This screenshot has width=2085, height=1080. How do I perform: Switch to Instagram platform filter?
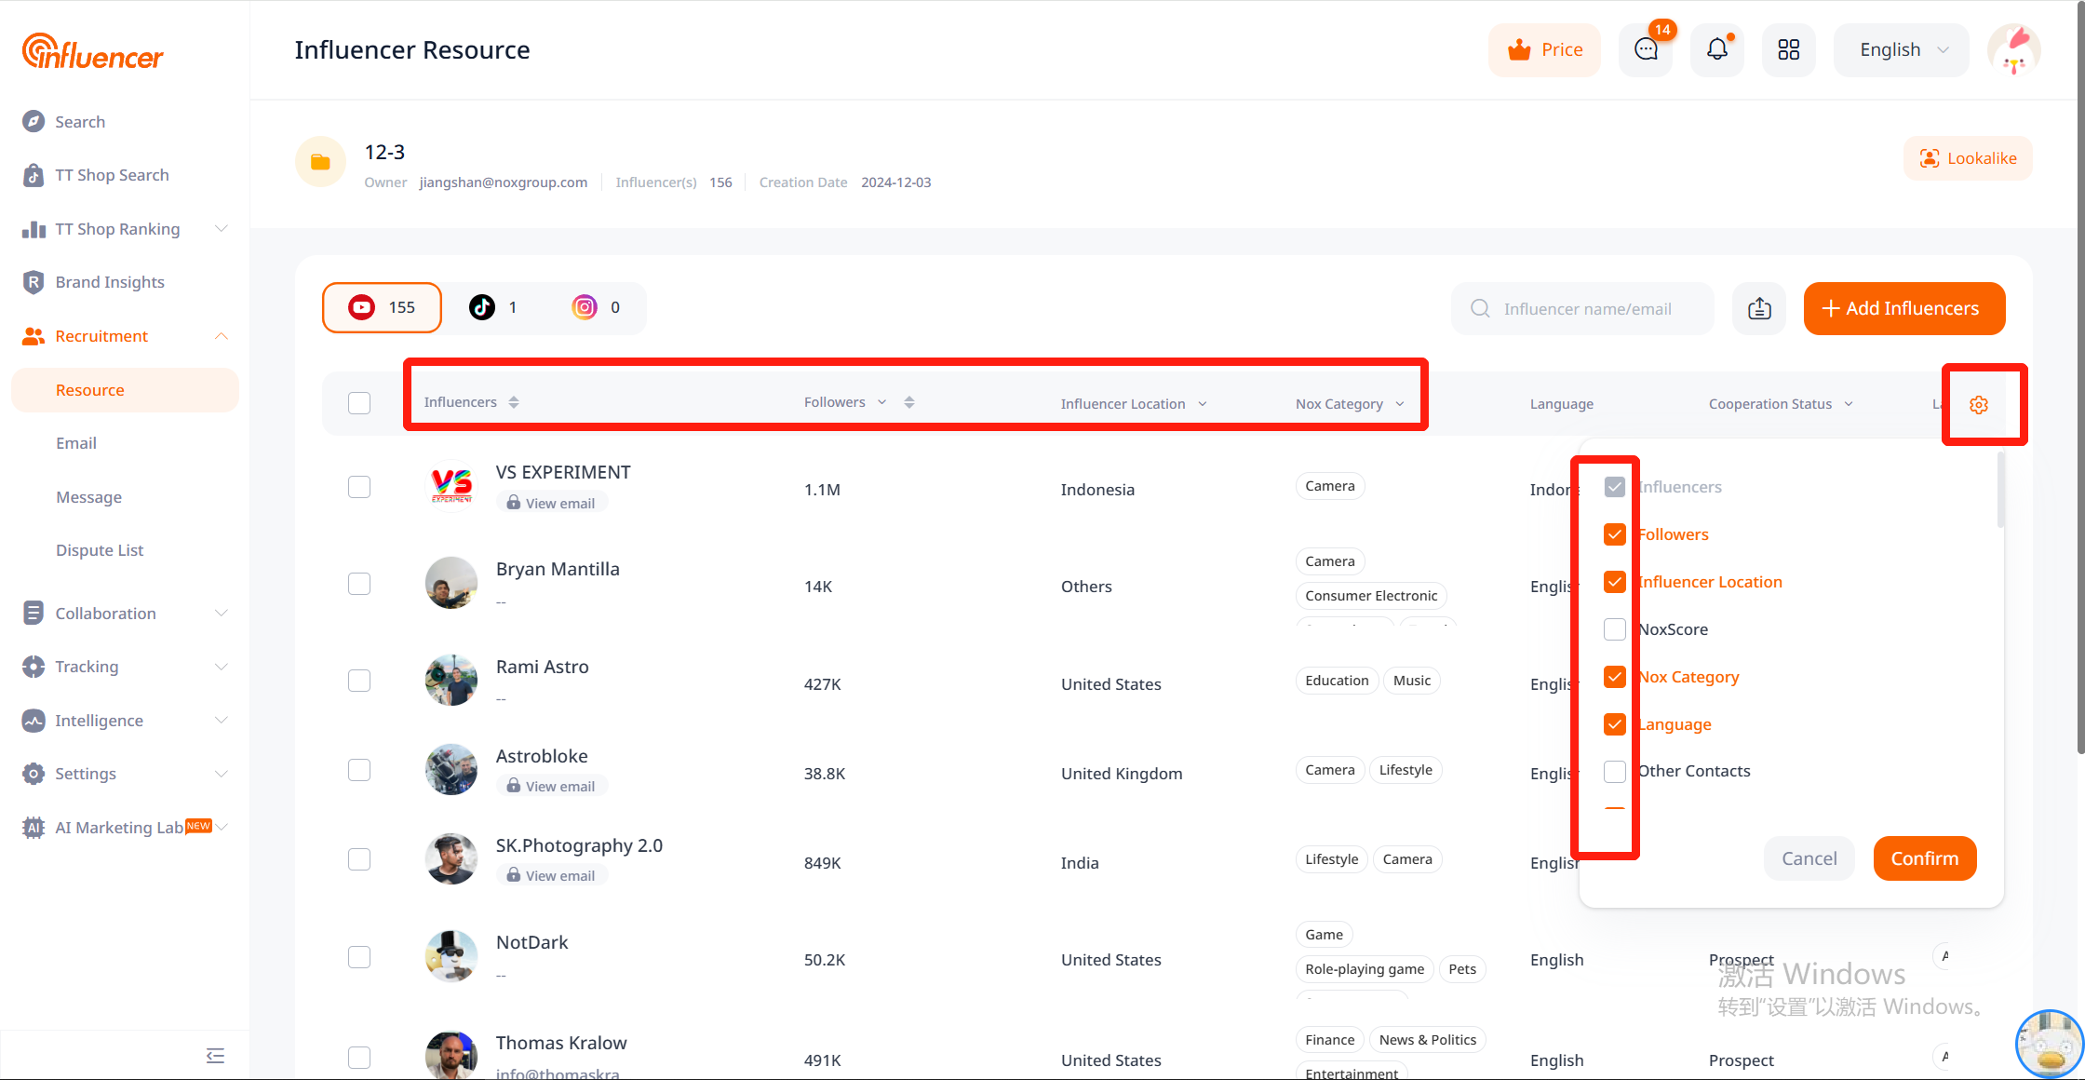point(597,307)
